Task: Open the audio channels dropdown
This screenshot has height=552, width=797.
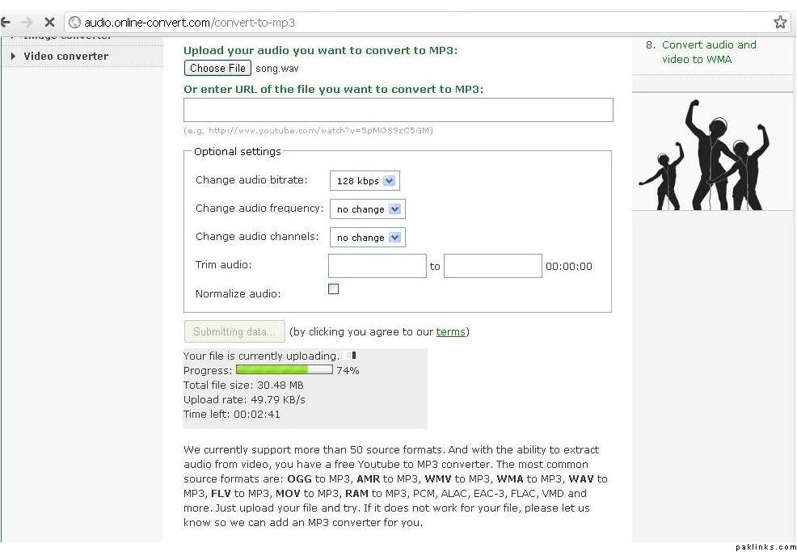Action: 367,238
